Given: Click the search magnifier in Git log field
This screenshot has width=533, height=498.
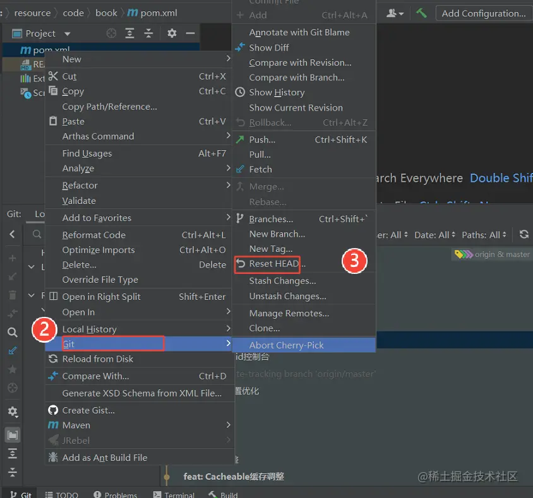Looking at the screenshot, I should click(x=37, y=234).
